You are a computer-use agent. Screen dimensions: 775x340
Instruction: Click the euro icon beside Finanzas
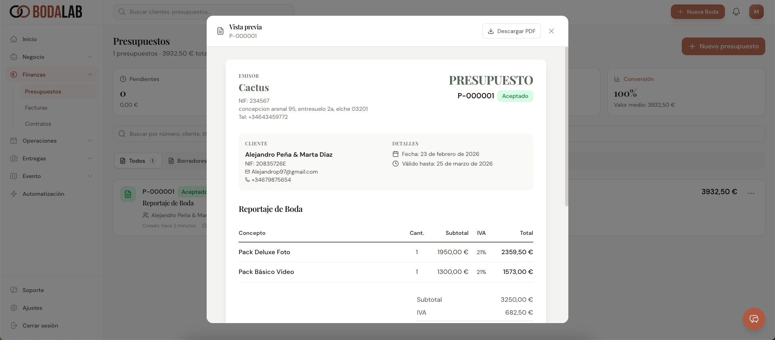click(14, 75)
